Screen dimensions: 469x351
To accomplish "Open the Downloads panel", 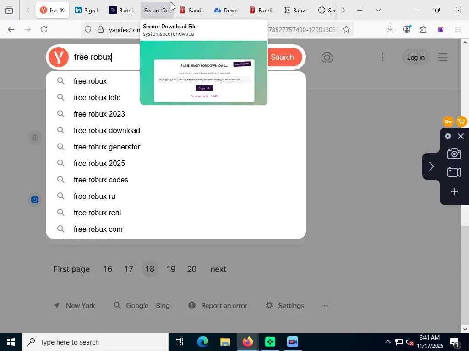I will [x=390, y=29].
